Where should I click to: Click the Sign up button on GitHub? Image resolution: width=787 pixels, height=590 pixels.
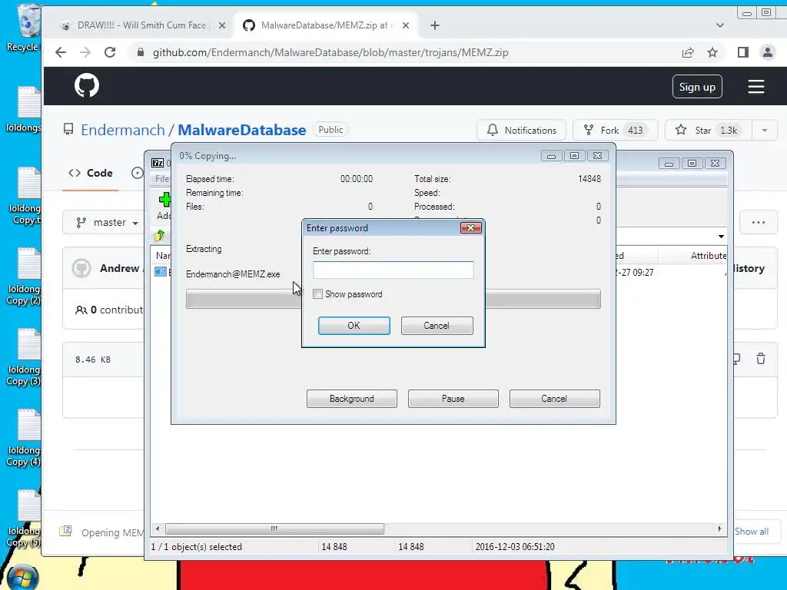pos(697,87)
